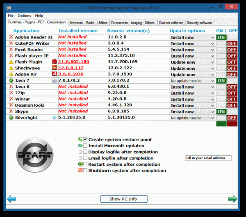246x217 pixels.
Task: Click the email logfile page icon
Action: click(80, 158)
